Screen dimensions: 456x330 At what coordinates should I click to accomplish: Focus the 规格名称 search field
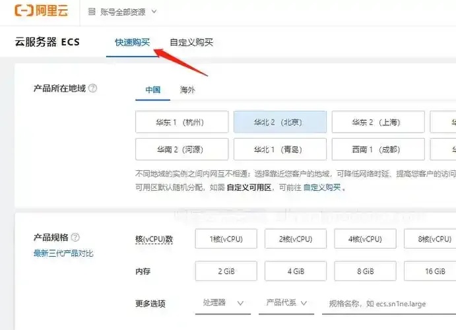point(389,304)
